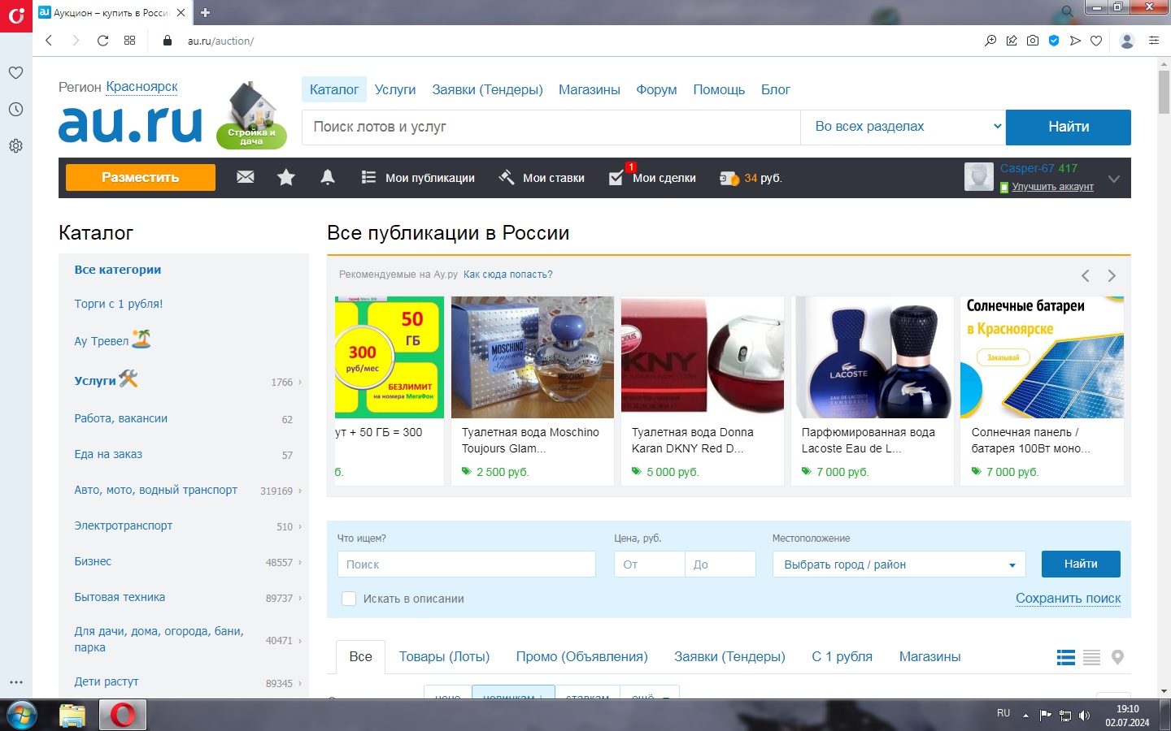Viewport: 1171px width, 731px height.
Task: Click the user avatar picture
Action: point(979,176)
